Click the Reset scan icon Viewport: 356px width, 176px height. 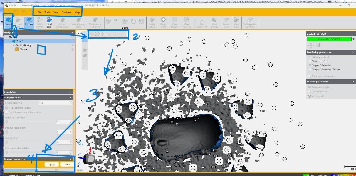(x=49, y=23)
